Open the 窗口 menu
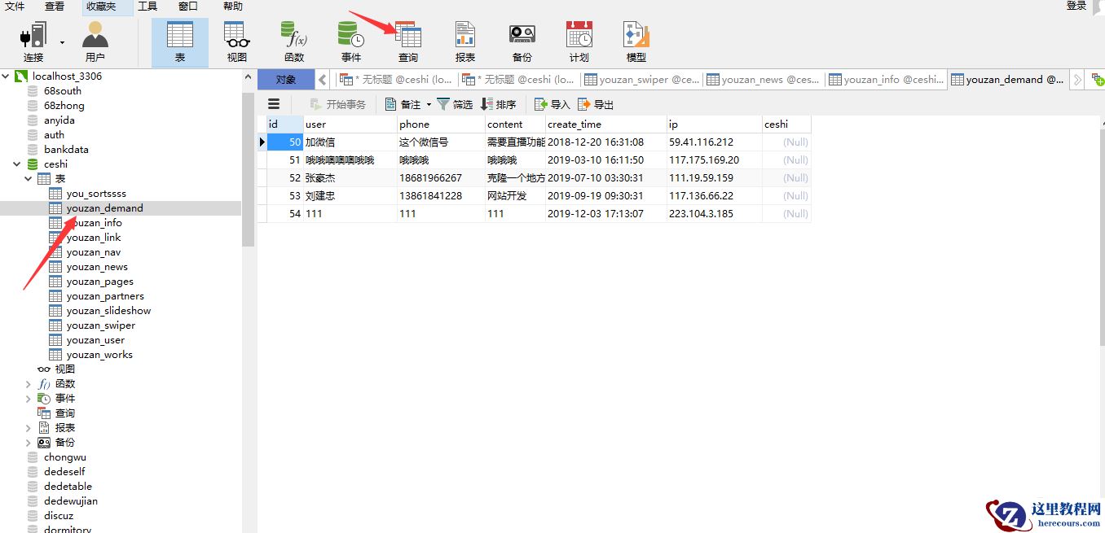1105x533 pixels. 188,7
